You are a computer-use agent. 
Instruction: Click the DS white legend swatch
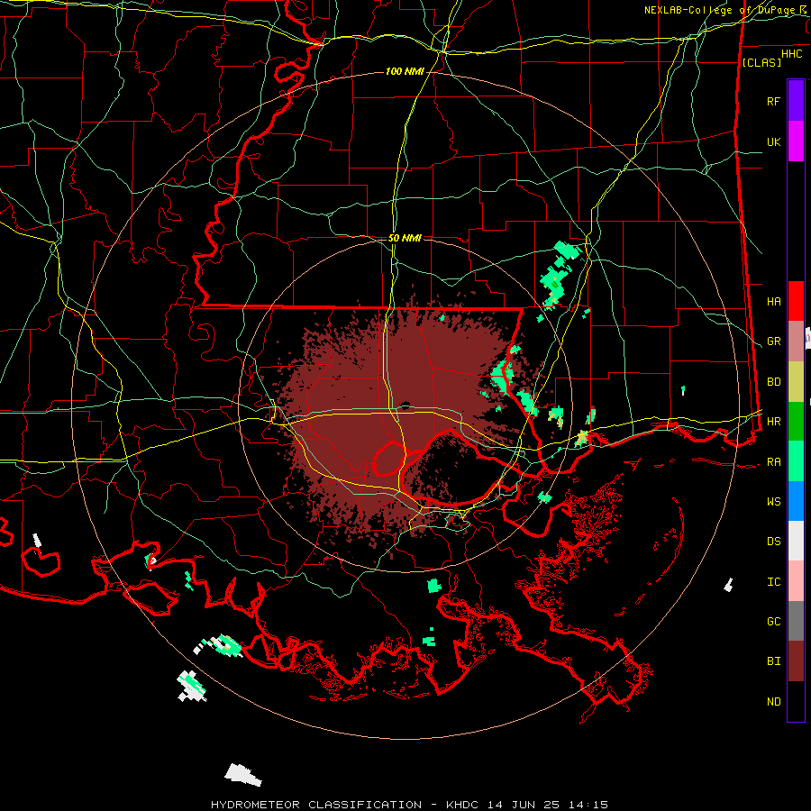[796, 541]
